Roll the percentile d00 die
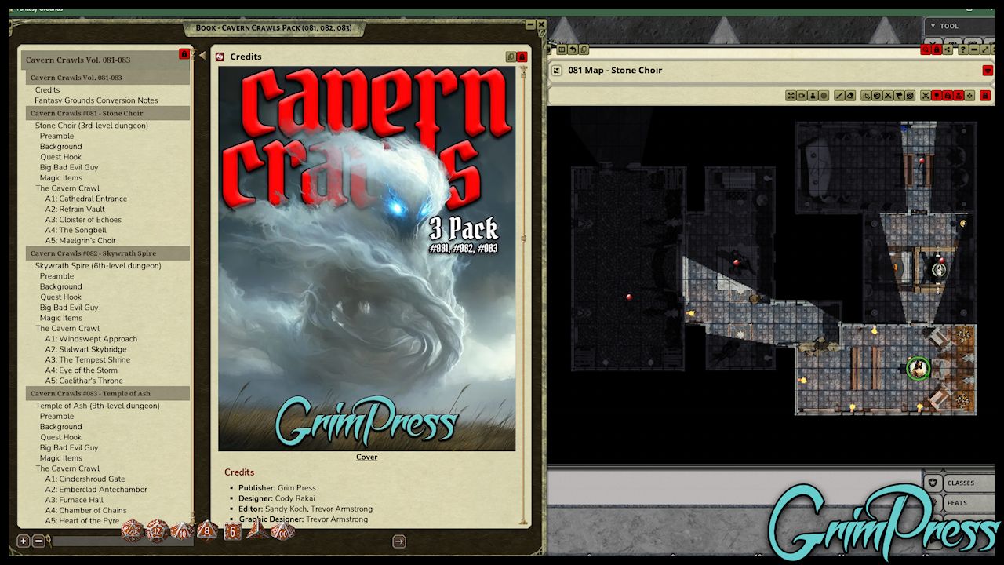The width and height of the screenshot is (1004, 565). [x=283, y=531]
